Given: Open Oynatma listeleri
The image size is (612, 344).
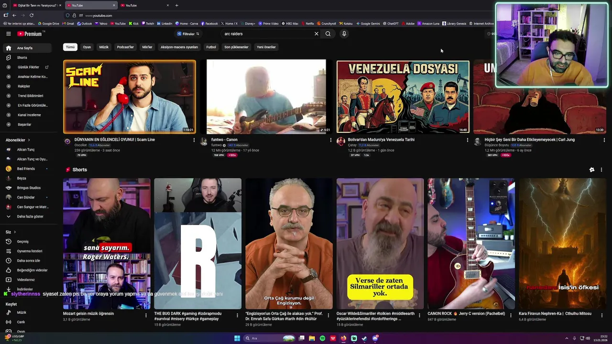Looking at the screenshot, I should (27, 251).
